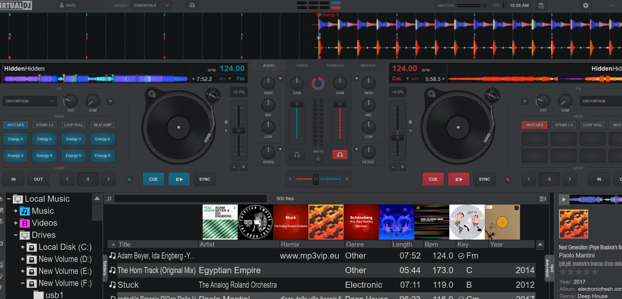Engage SYNC on the right deck
The width and height of the screenshot is (622, 299).
(x=484, y=179)
